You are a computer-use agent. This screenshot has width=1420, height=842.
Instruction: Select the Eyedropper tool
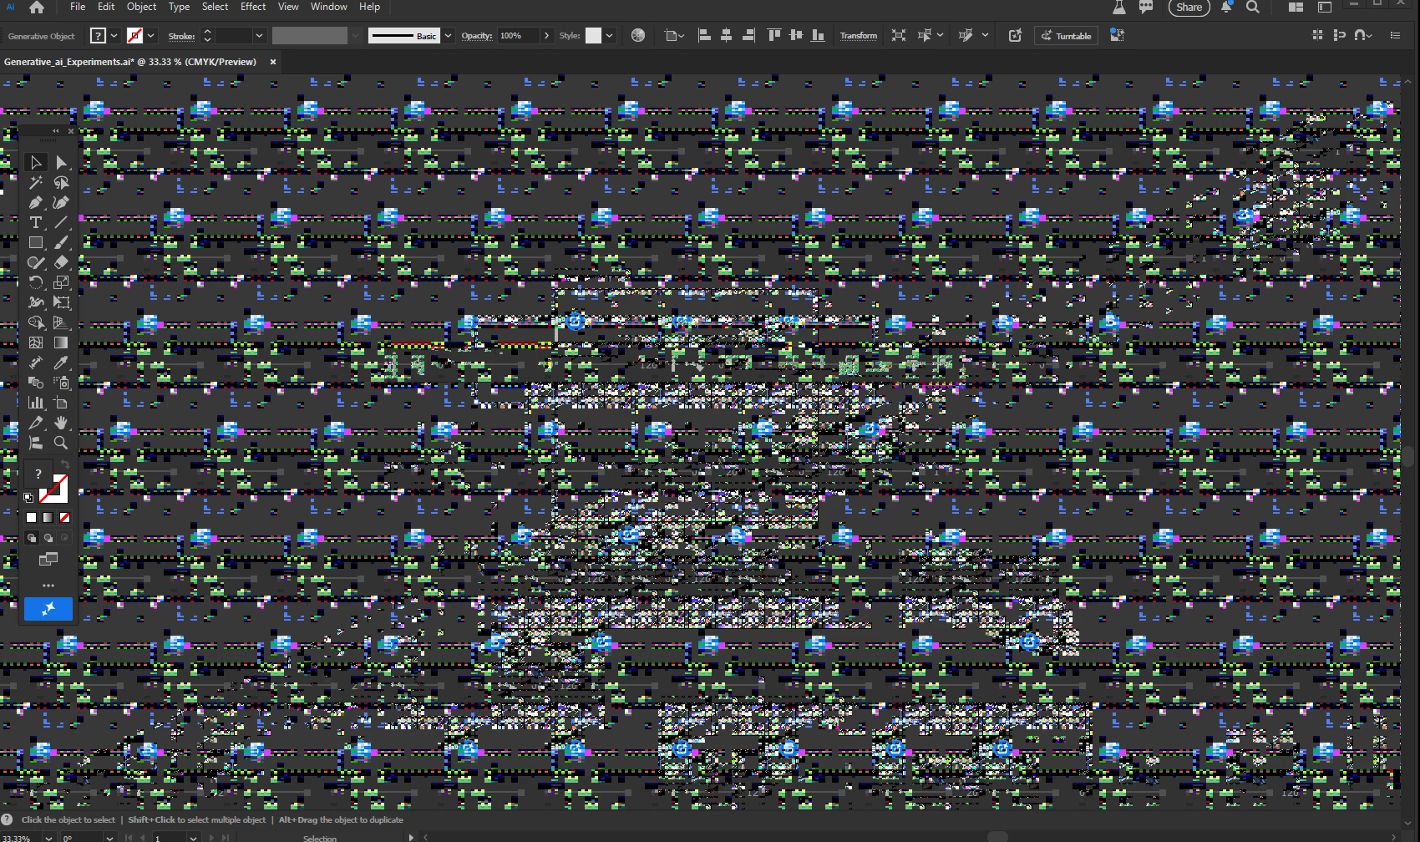61,363
